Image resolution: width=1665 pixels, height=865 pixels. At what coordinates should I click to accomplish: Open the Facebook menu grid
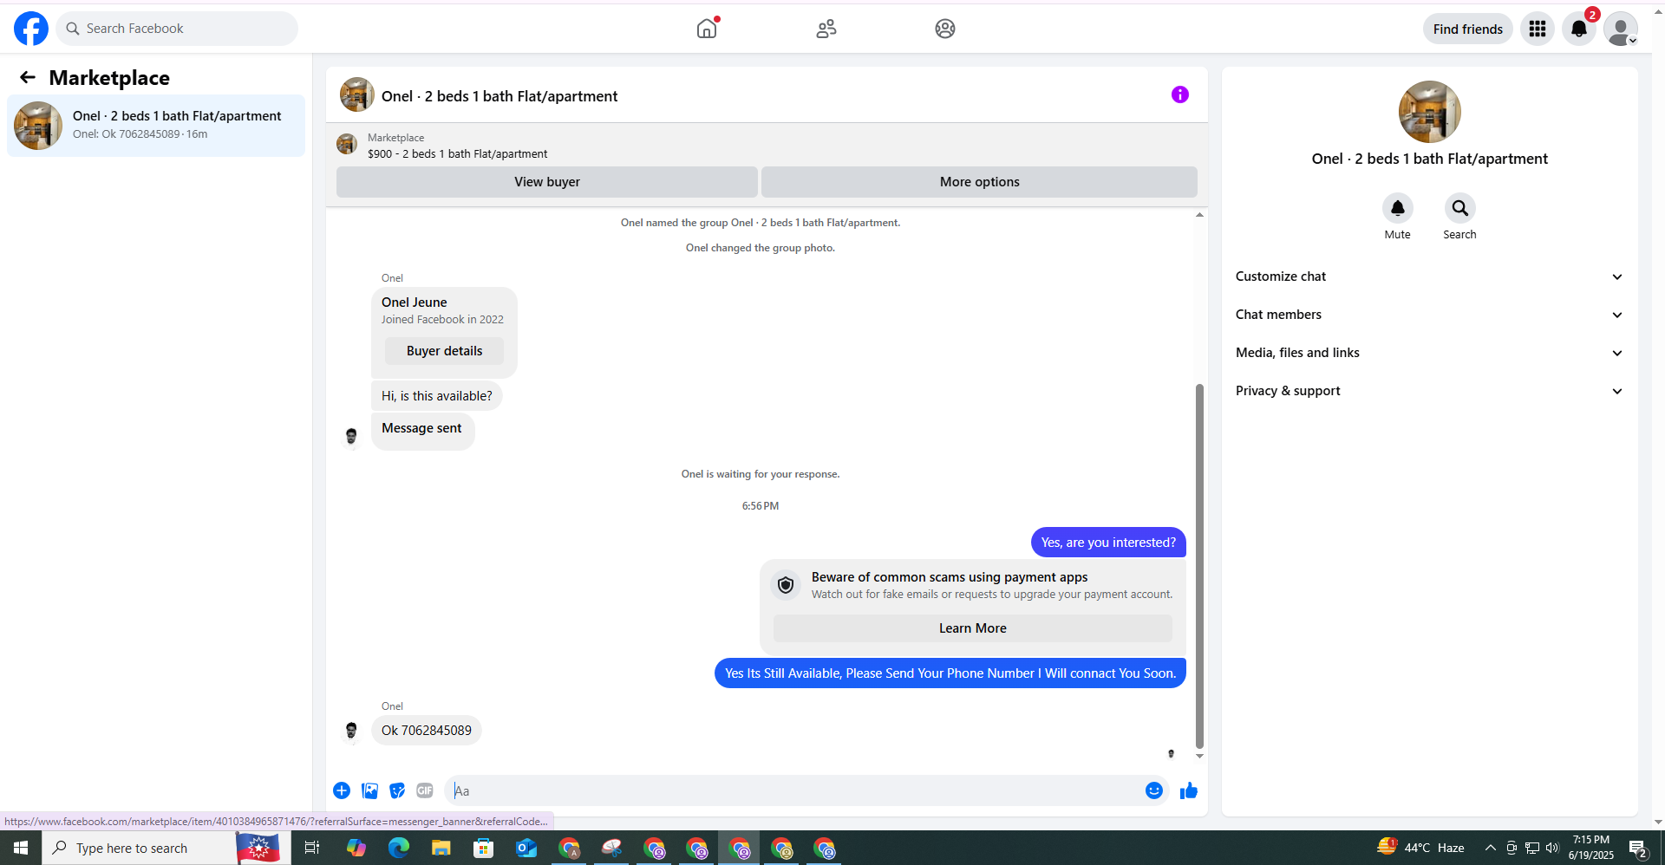[1538, 29]
